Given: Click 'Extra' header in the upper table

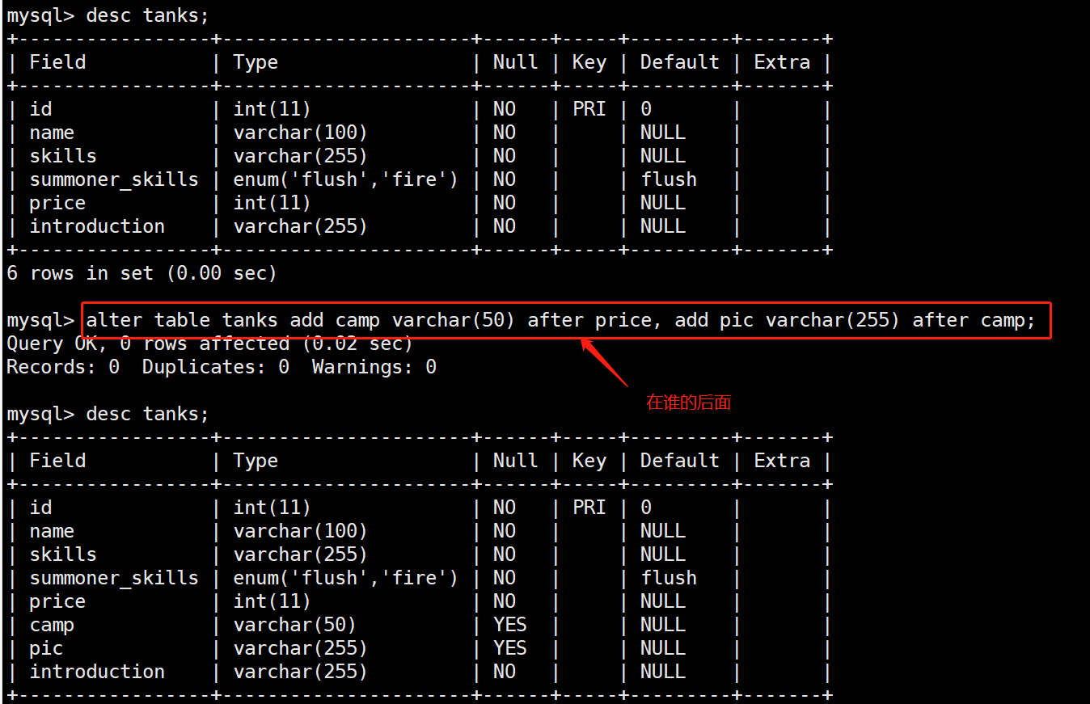Looking at the screenshot, I should (x=782, y=63).
